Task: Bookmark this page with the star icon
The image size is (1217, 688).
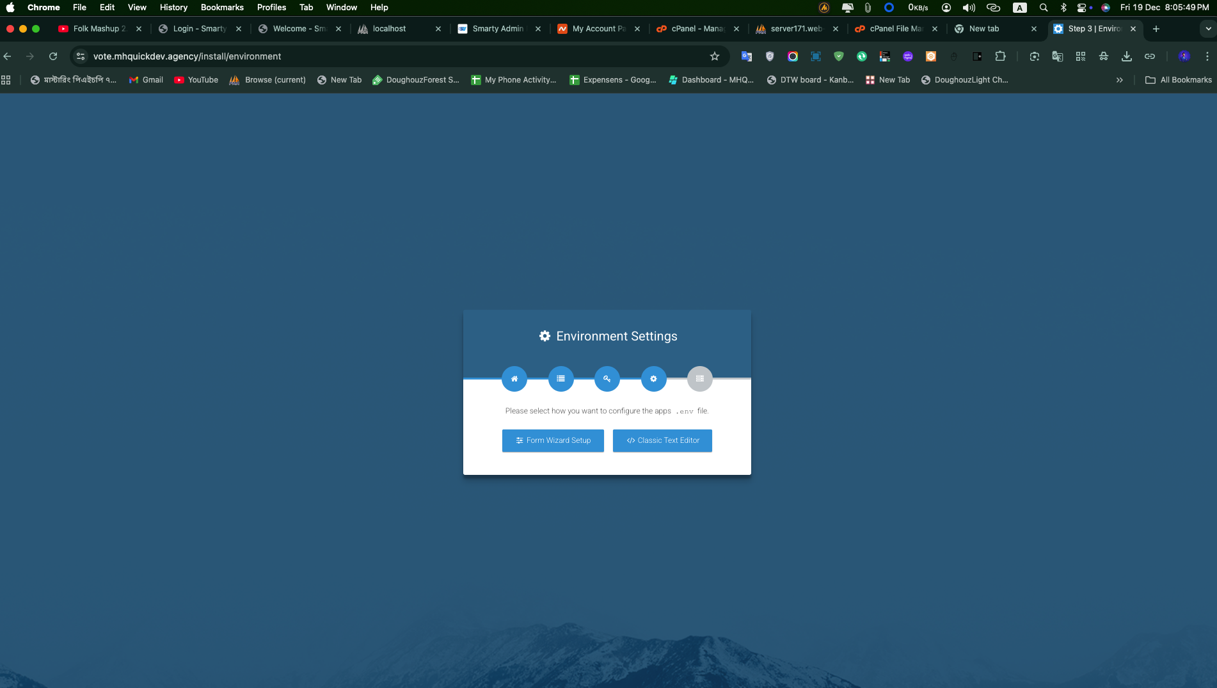Action: [715, 56]
